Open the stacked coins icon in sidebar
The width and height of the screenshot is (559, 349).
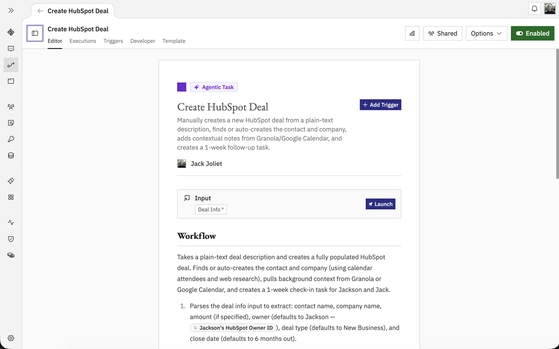(x=11, y=255)
